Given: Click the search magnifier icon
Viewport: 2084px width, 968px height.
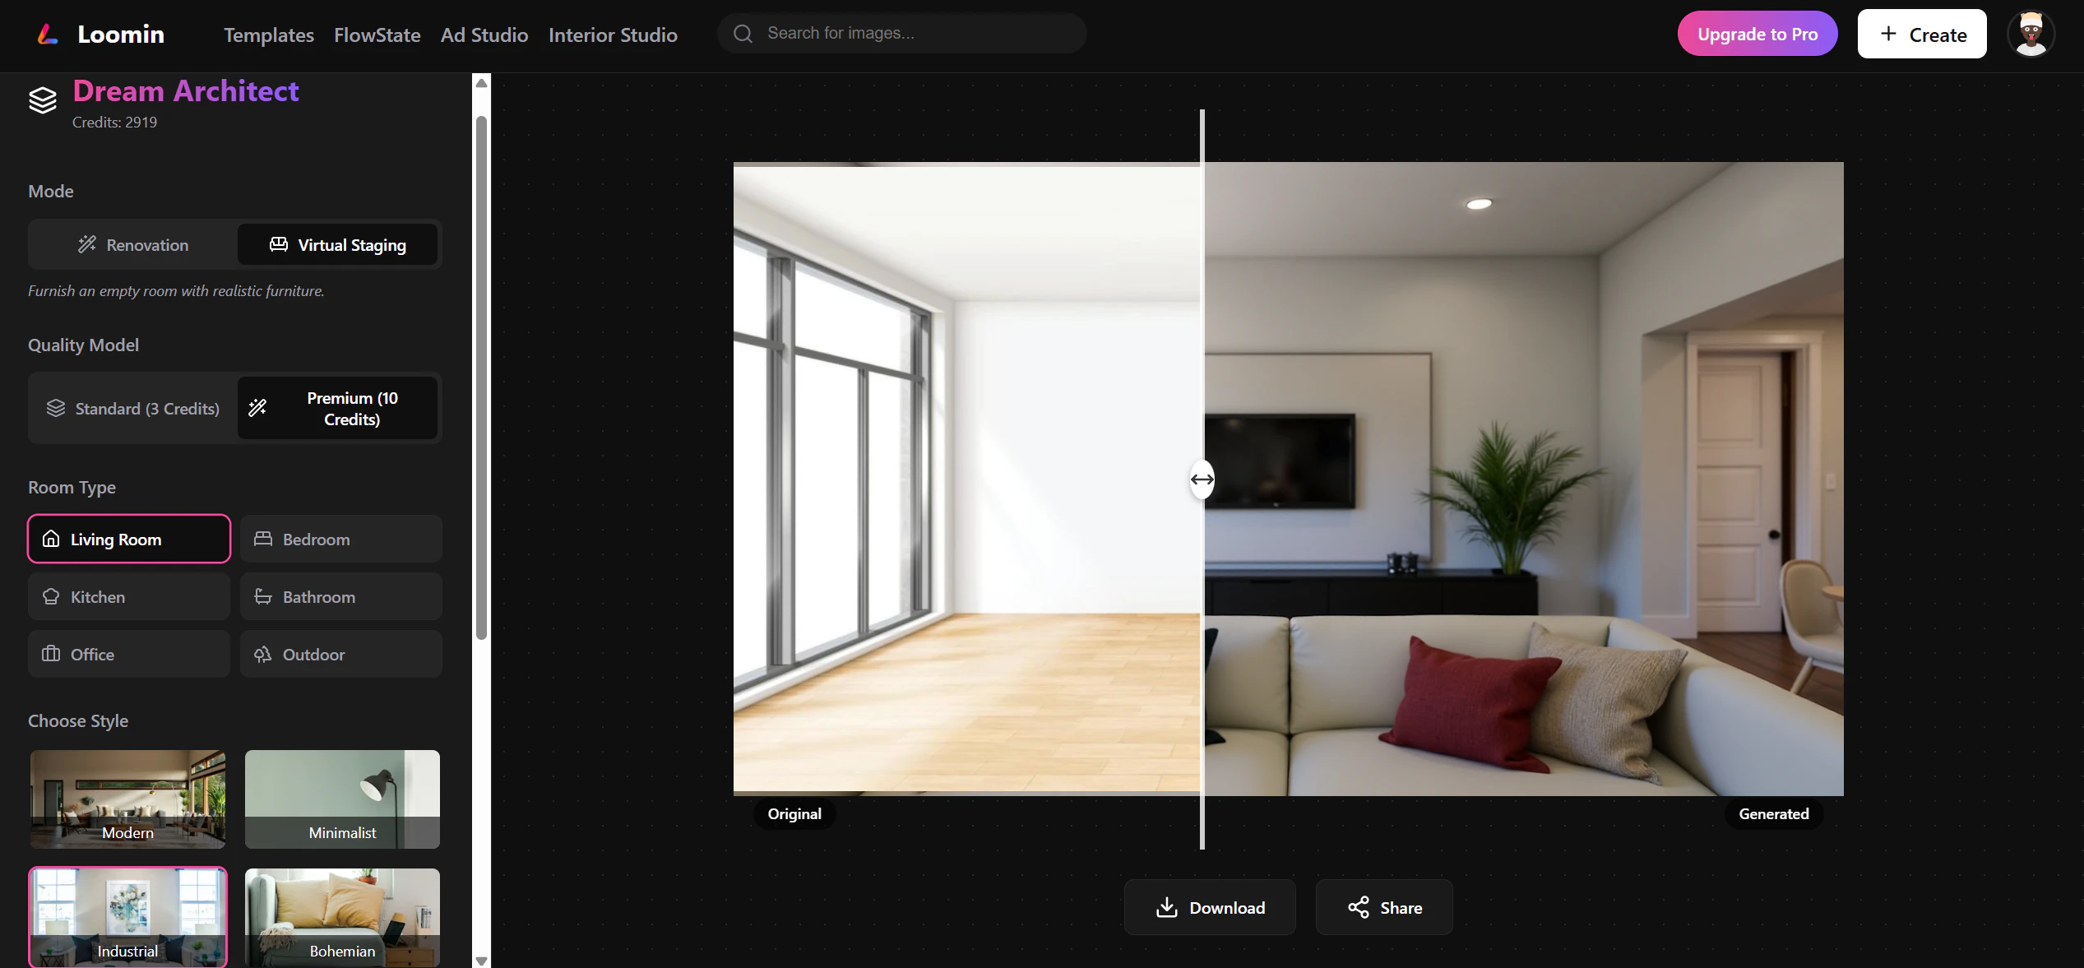Looking at the screenshot, I should coord(743,34).
